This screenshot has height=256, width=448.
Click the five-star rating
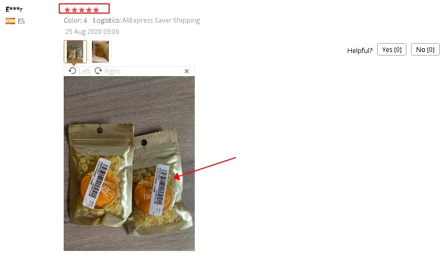tap(81, 10)
